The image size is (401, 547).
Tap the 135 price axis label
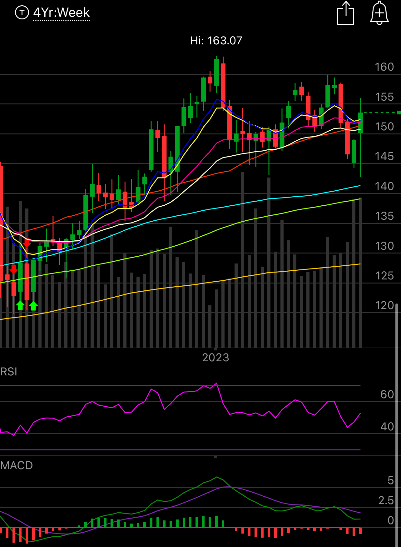tap(384, 216)
